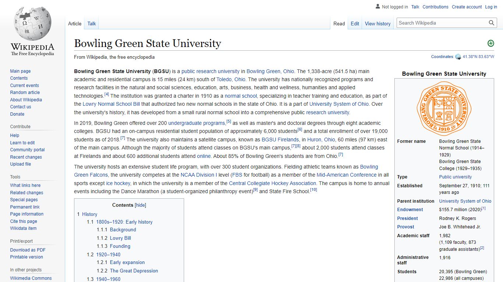
Task: Open infobox Provost link
Action: tap(405, 227)
